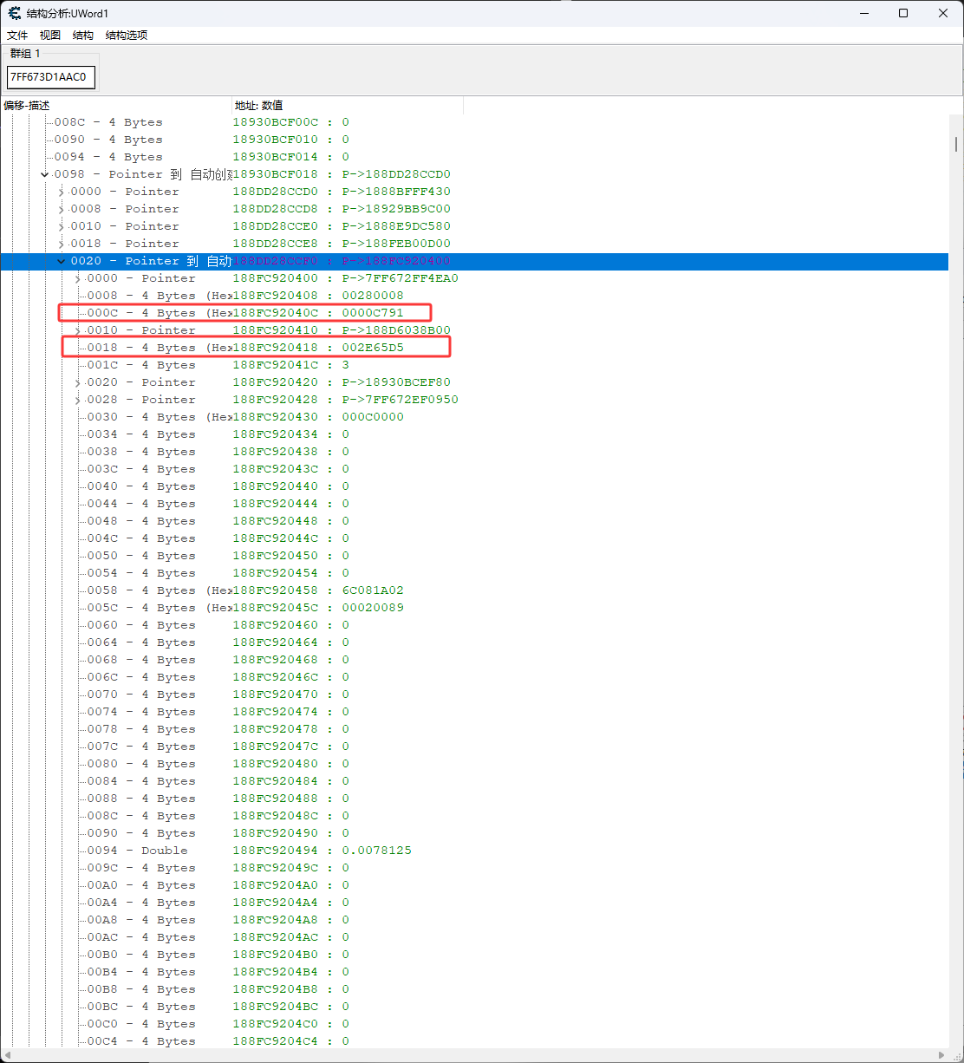
Task: Click pointer value P->1888BFFF430
Action: click(x=396, y=192)
